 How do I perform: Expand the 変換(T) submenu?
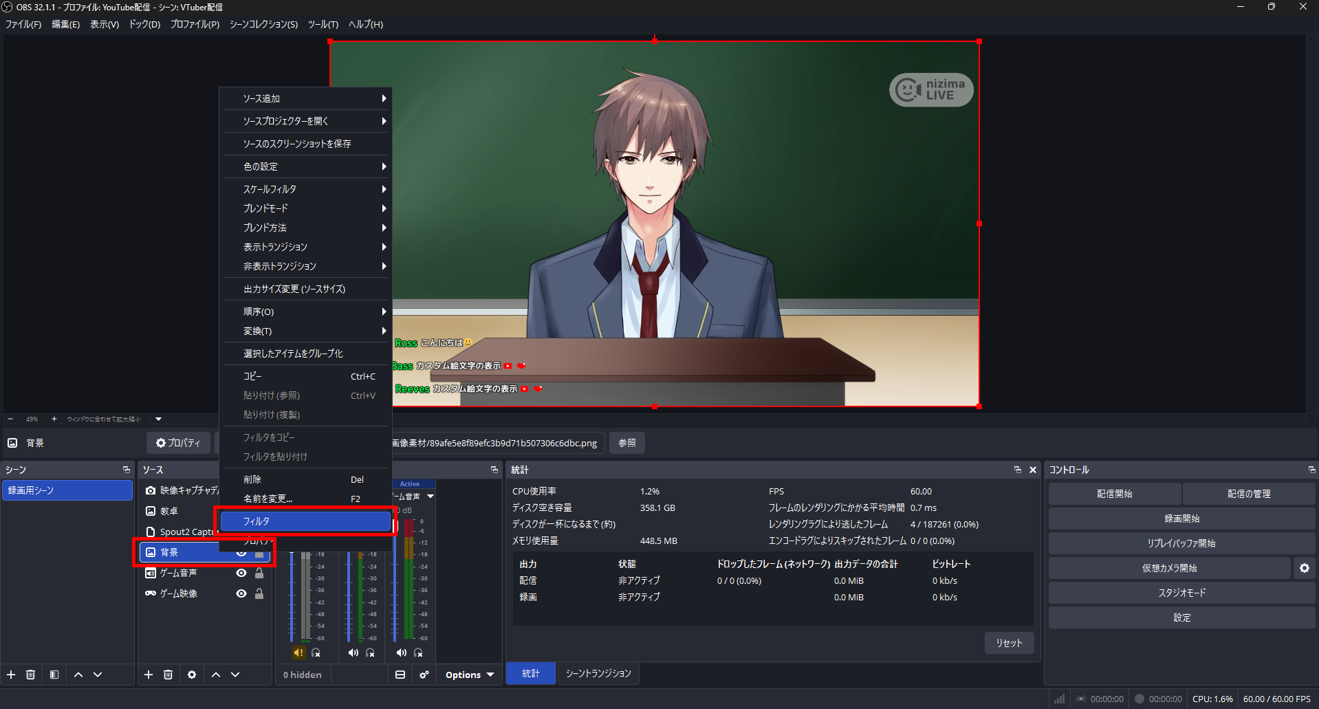(x=305, y=331)
